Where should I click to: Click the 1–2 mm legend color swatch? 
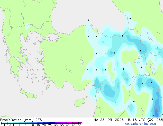tap(16, 123)
